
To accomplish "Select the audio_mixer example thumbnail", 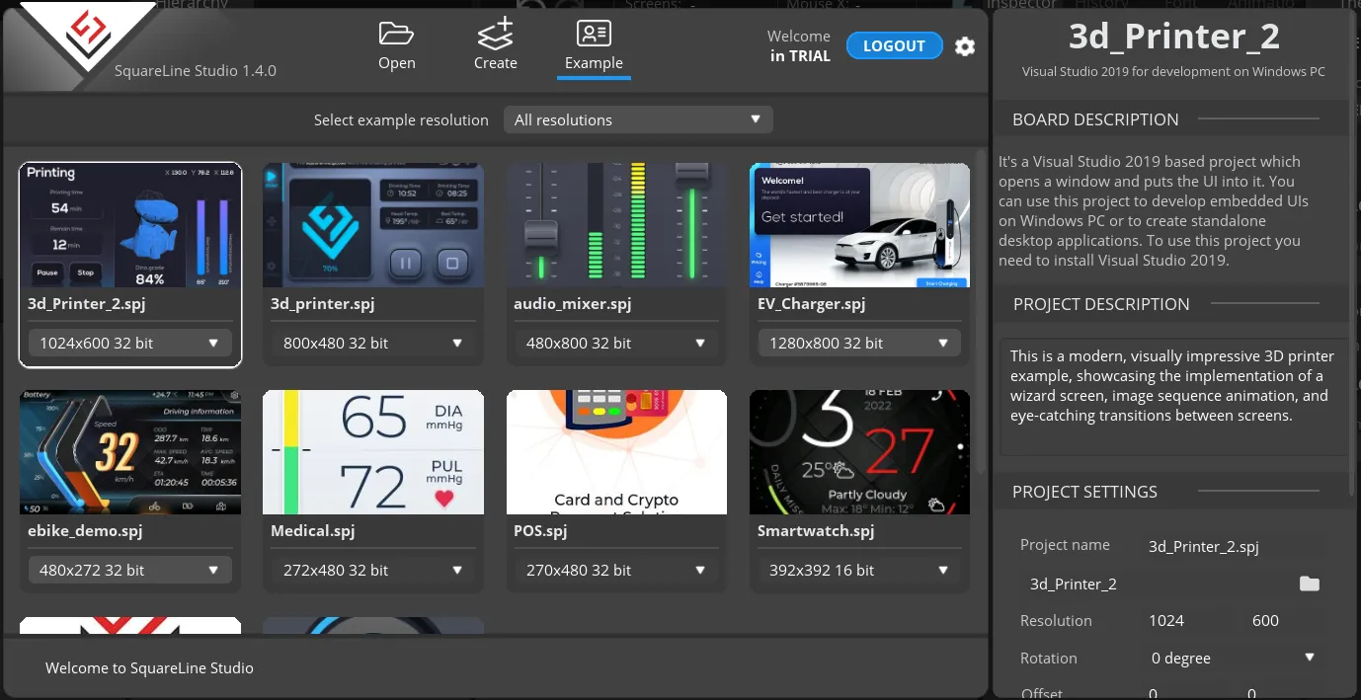I will click(616, 225).
